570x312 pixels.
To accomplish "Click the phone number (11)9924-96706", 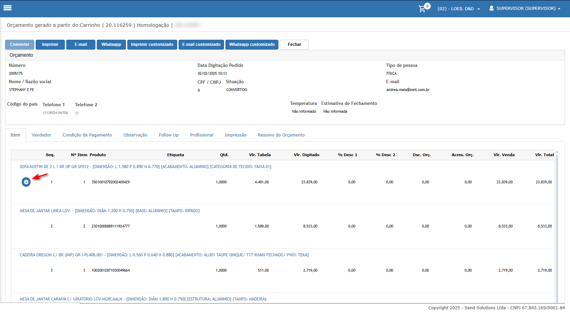I will pyautogui.click(x=55, y=113).
